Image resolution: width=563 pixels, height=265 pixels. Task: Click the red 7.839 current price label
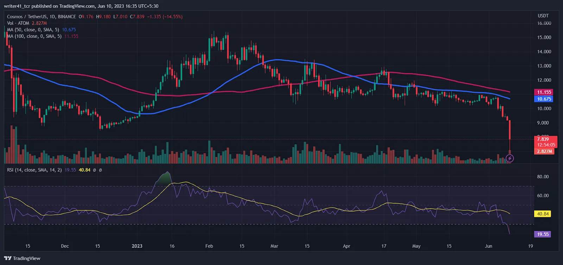click(543, 139)
